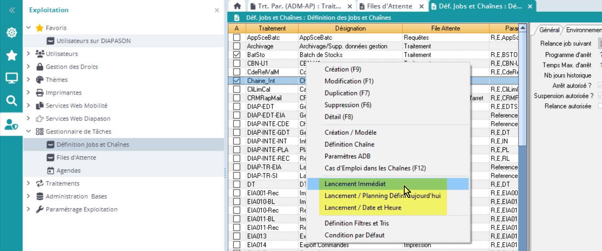Uncheck the BatSto row checkbox
This screenshot has width=602, height=251.
[237, 55]
